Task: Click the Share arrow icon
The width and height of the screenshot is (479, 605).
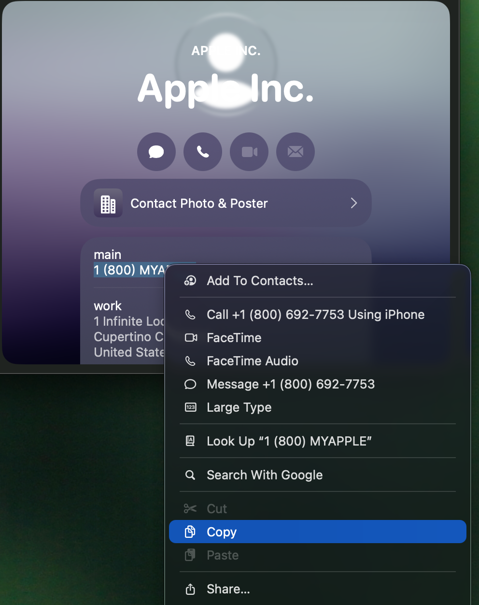Action: coord(190,589)
